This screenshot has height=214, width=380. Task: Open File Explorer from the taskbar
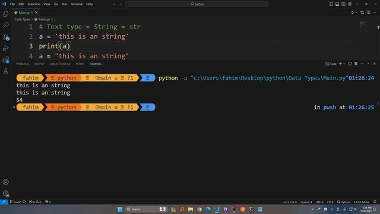point(191,209)
